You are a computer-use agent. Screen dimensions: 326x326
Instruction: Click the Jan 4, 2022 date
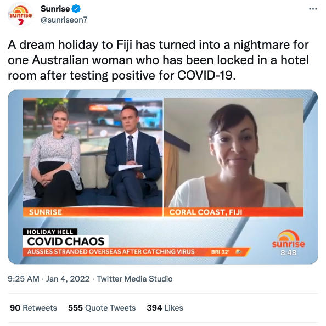[x=68, y=279]
